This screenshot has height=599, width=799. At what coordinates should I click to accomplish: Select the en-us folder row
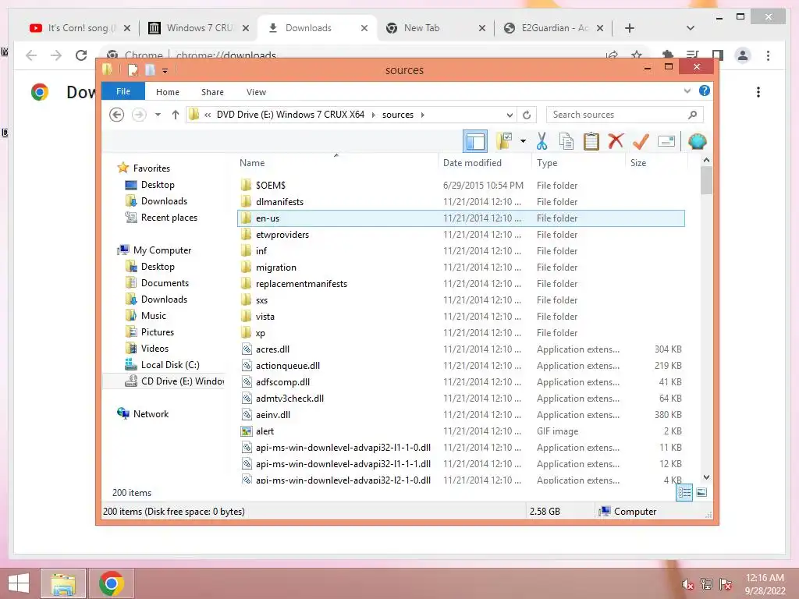[461, 218]
